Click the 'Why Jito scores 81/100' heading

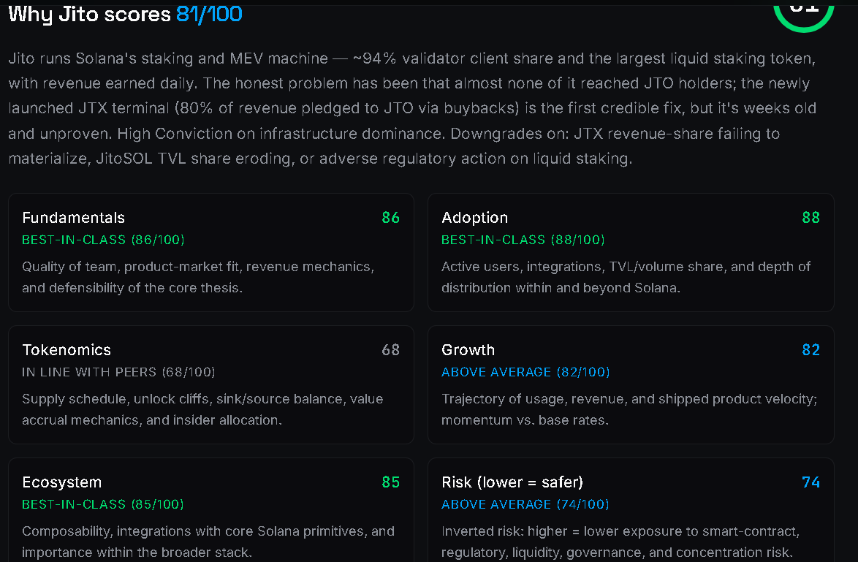pyautogui.click(x=125, y=14)
